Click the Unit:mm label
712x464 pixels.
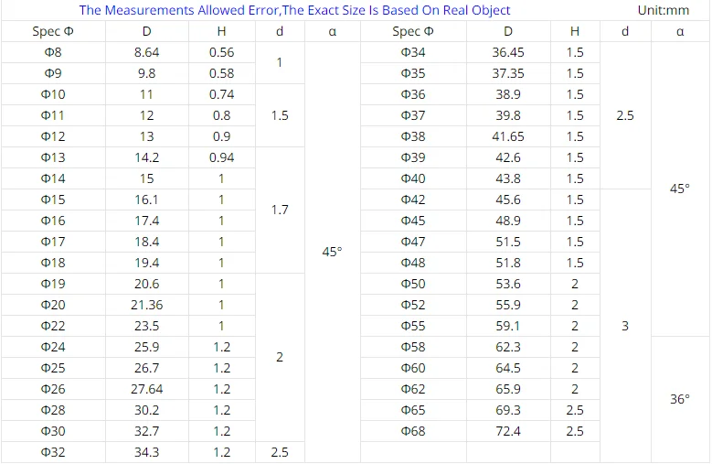663,10
